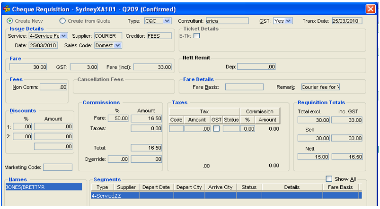380x209 pixels.
Task: Click the Discount 1 percent field
Action: coord(22,126)
